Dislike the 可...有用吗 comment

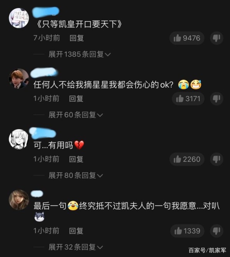(217, 159)
